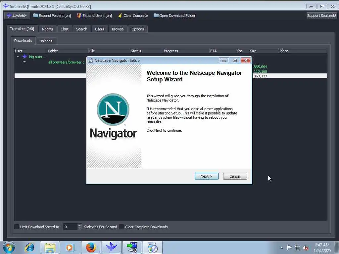The width and height of the screenshot is (339, 254).
Task: Sort by the User column header
Action: pos(30,51)
